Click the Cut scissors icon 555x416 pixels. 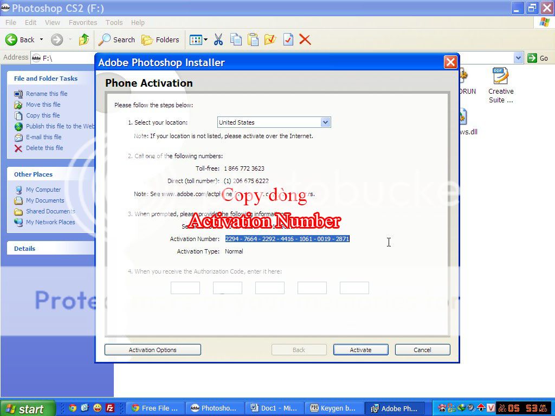[218, 40]
